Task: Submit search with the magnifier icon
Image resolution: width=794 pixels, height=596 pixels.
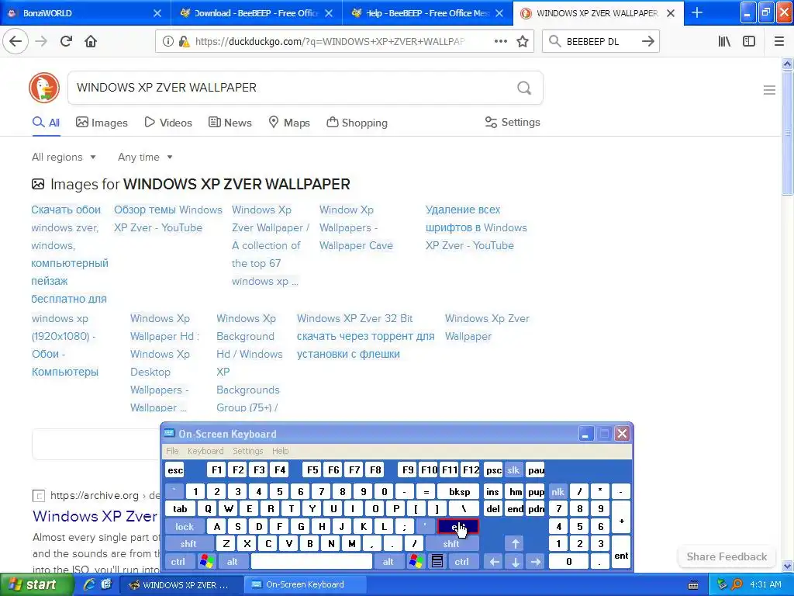Action: click(x=524, y=88)
